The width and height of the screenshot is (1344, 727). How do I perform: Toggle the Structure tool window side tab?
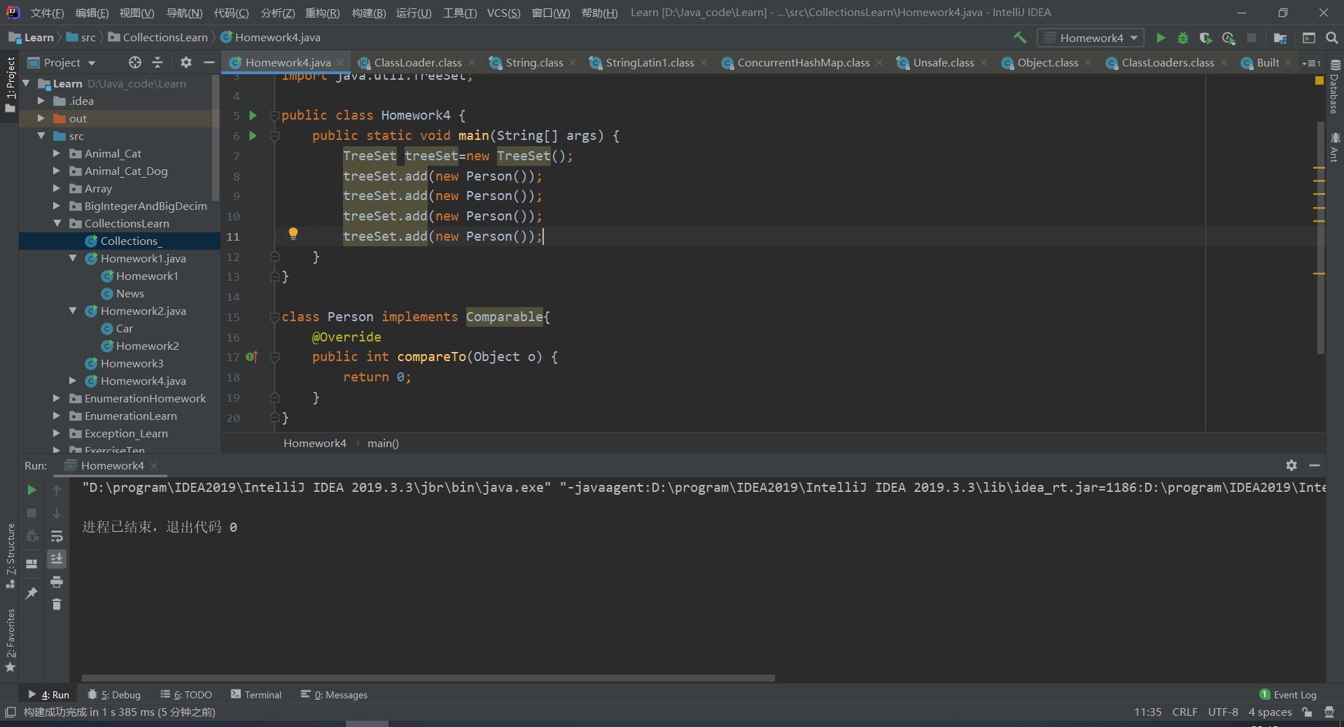(10, 555)
